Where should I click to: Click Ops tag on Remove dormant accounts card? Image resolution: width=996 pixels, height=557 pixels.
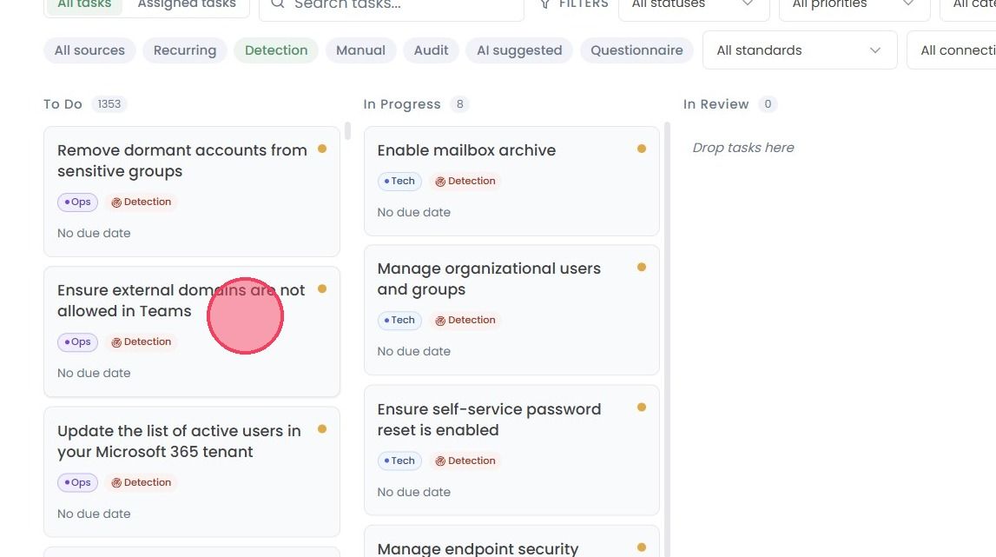(77, 202)
